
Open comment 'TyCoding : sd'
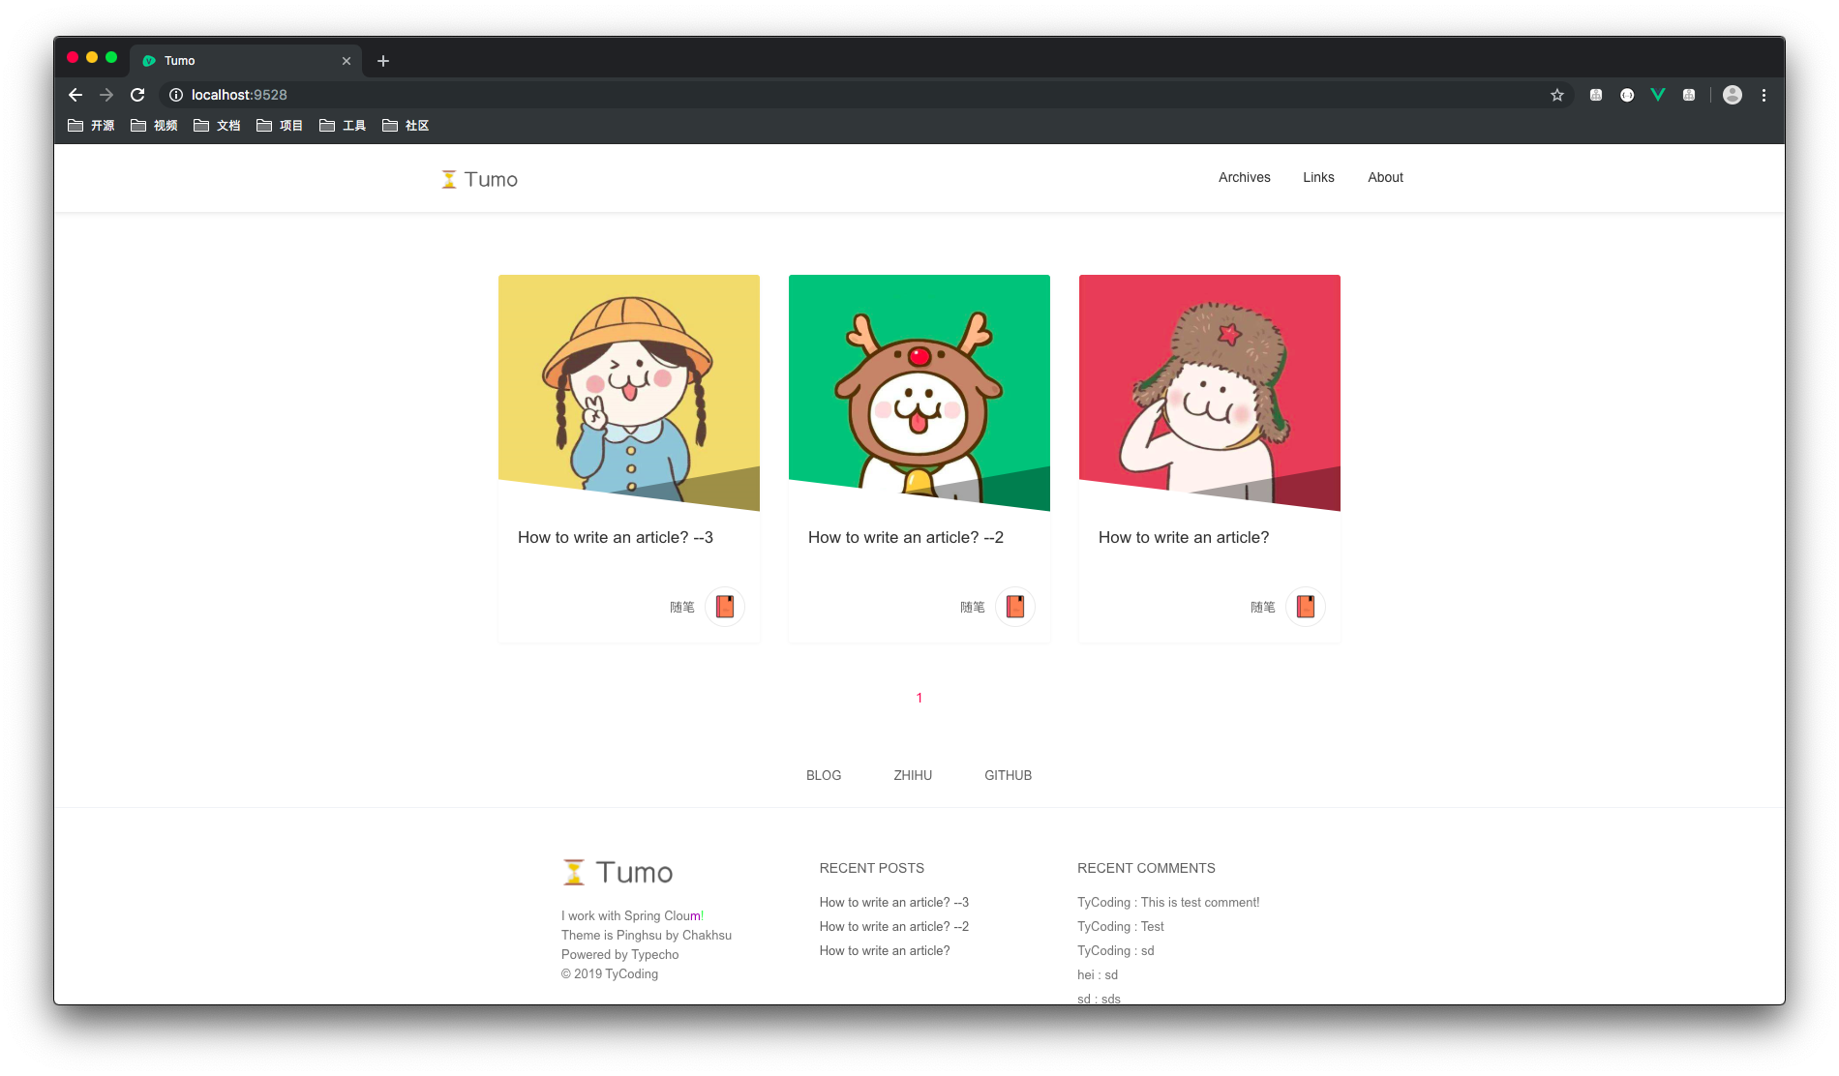(x=1116, y=950)
